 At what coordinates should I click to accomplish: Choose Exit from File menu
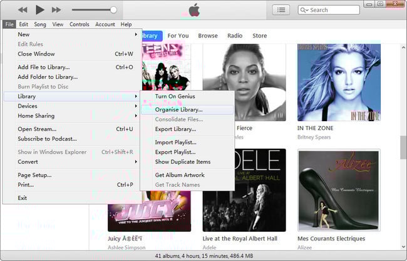point(72,198)
